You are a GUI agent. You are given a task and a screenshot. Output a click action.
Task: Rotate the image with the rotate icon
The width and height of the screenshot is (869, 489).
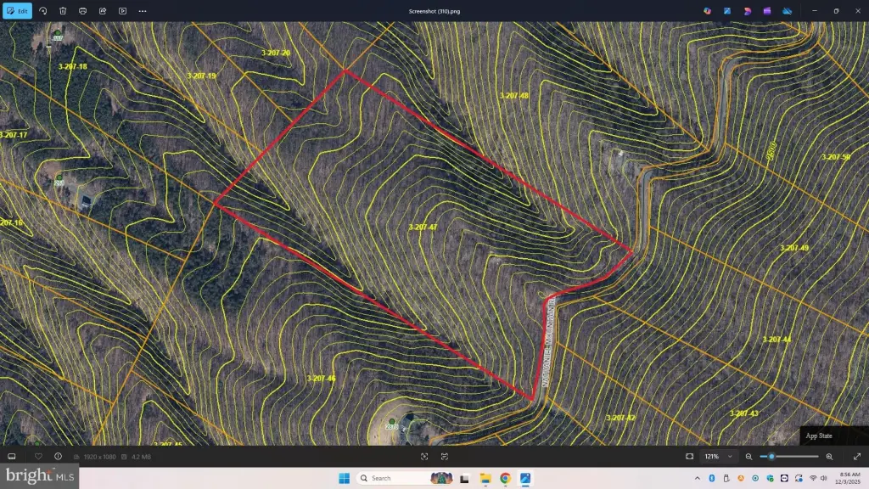click(42, 11)
